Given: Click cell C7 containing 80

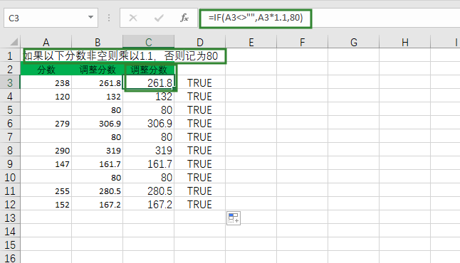Looking at the screenshot, I should click(149, 136).
